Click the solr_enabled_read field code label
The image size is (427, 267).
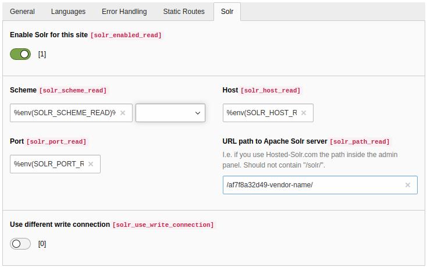pyautogui.click(x=126, y=35)
